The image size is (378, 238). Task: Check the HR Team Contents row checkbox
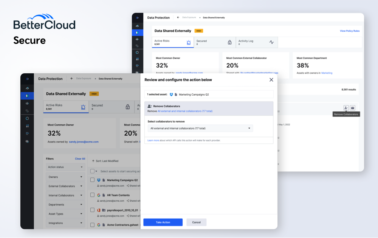click(x=92, y=195)
